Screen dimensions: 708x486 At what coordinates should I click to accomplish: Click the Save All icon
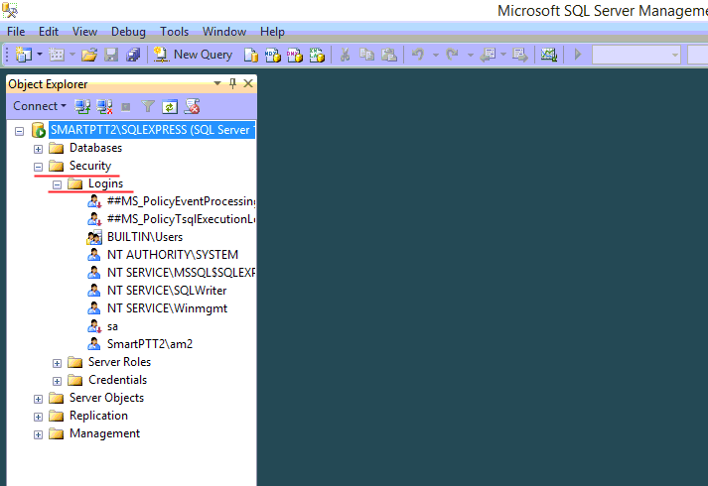133,55
